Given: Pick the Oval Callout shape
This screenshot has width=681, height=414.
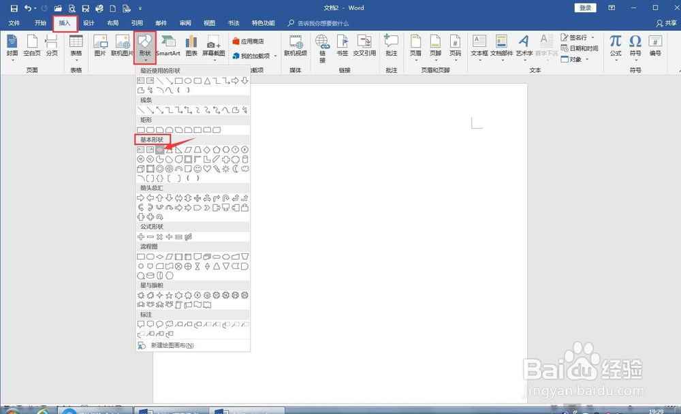Looking at the screenshot, I should click(160, 324).
